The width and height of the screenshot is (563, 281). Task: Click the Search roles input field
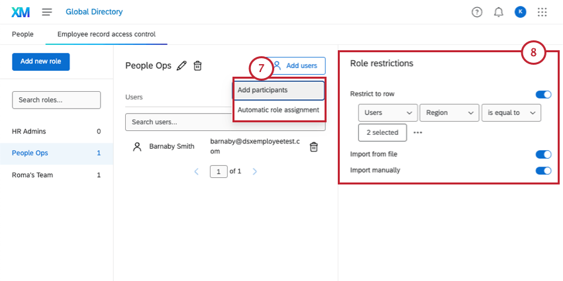coord(56,100)
